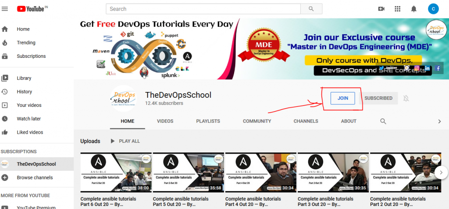Open Part 5 Out 20 video thumbnail

[189, 172]
